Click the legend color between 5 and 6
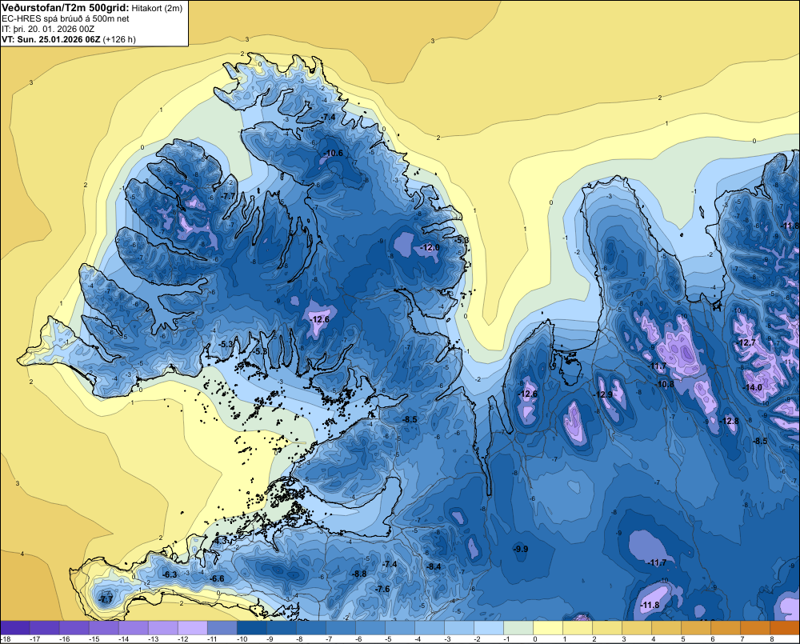The width and height of the screenshot is (800, 644). tap(695, 628)
